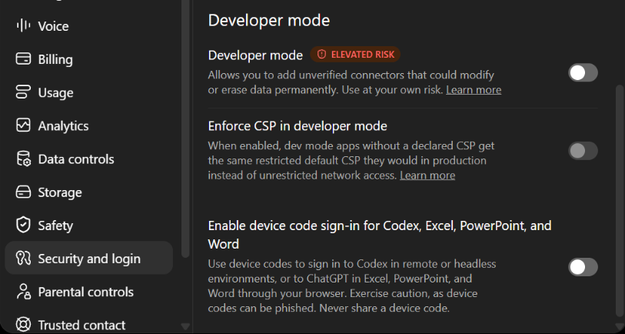This screenshot has height=334, width=625.
Task: Select Analytics in the sidebar
Action: (88, 125)
